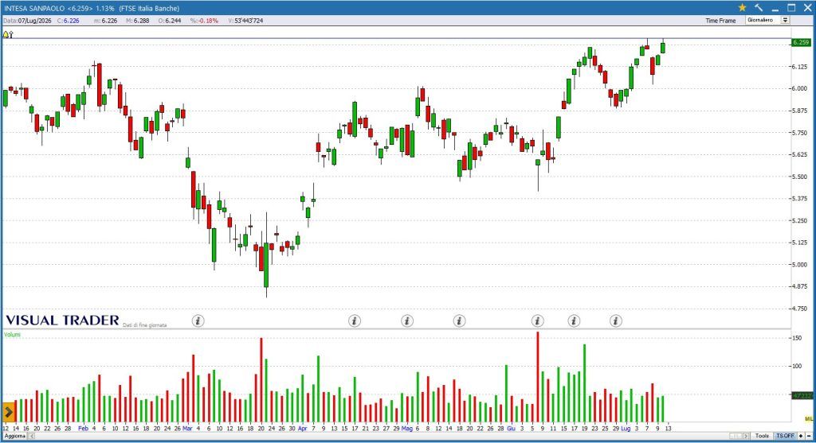816x443 pixels.
Task: Click the opening value O: 6.244
Action: click(170, 21)
